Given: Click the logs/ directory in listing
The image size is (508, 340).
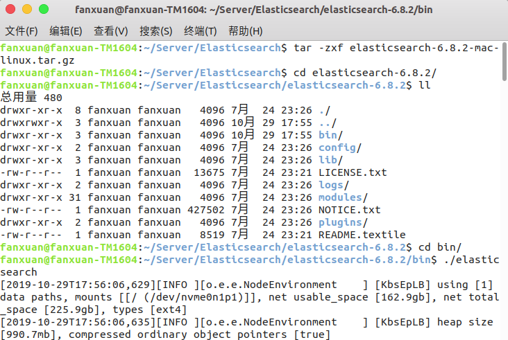Looking at the screenshot, I should point(334,185).
